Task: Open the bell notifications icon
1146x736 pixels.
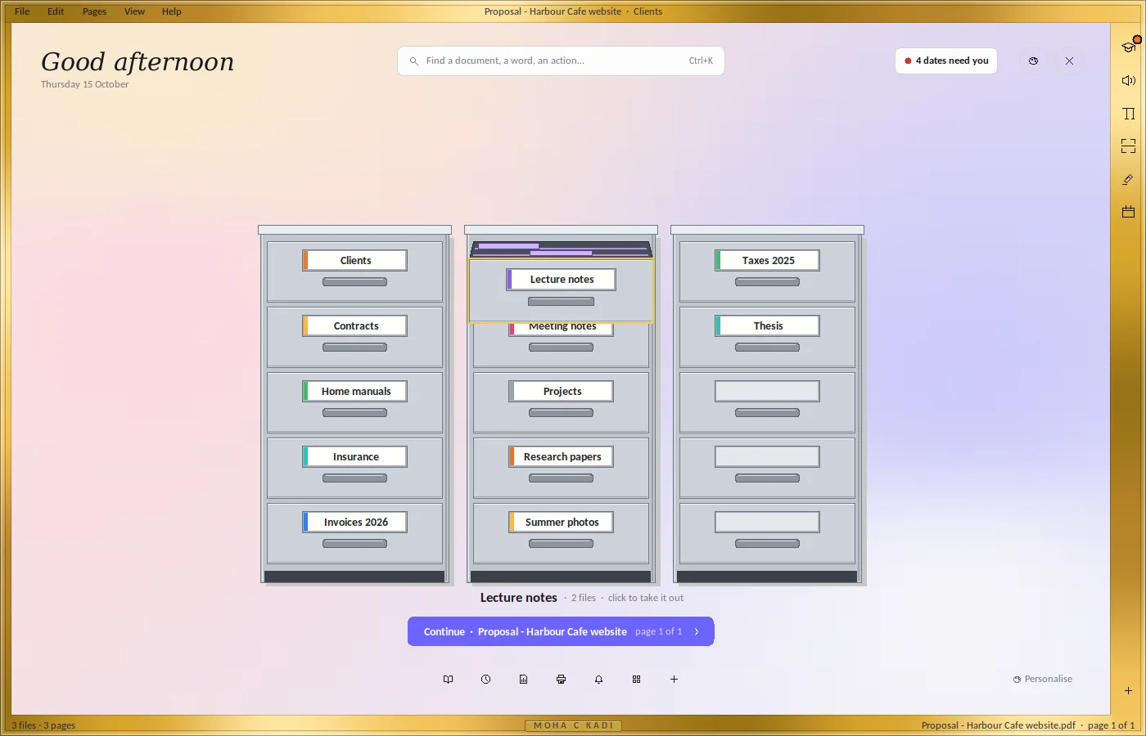Action: [598, 680]
